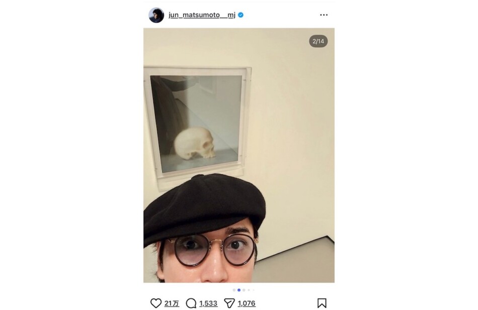
Task: Share the post using the paper plane icon
Action: pos(229,303)
